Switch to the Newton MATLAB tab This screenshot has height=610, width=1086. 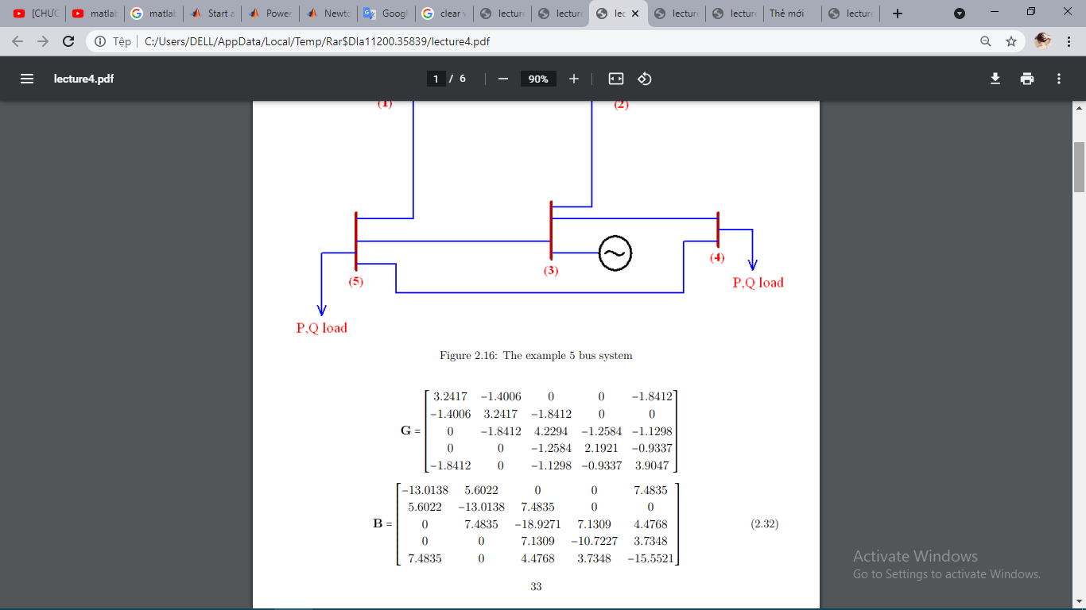328,14
